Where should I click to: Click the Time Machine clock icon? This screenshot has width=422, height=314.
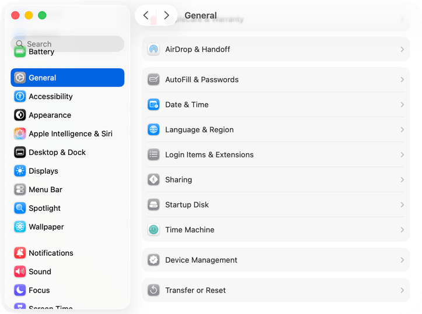tap(154, 230)
